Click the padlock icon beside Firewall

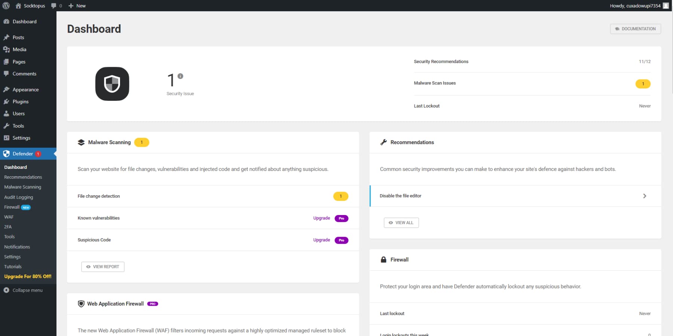(x=383, y=259)
